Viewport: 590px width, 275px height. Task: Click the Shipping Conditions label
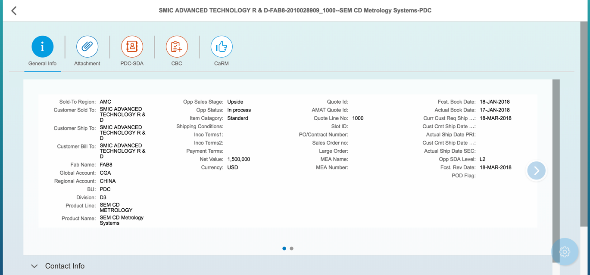pos(200,127)
